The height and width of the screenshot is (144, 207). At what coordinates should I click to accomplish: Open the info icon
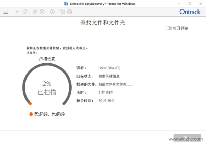(x=52, y=12)
